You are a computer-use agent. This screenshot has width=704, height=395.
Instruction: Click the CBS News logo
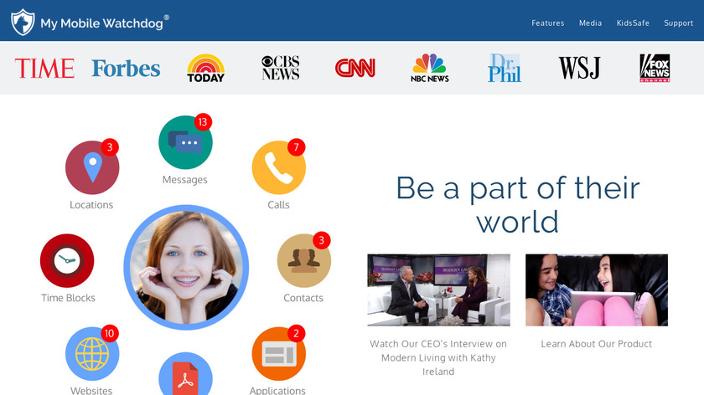point(281,68)
